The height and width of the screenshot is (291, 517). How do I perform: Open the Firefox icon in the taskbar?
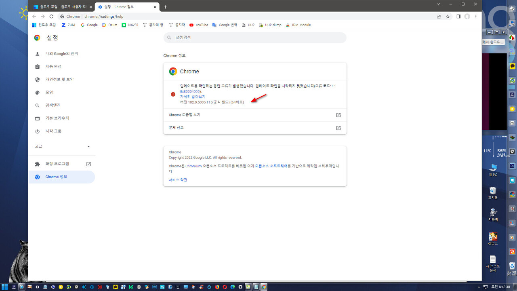click(217, 287)
